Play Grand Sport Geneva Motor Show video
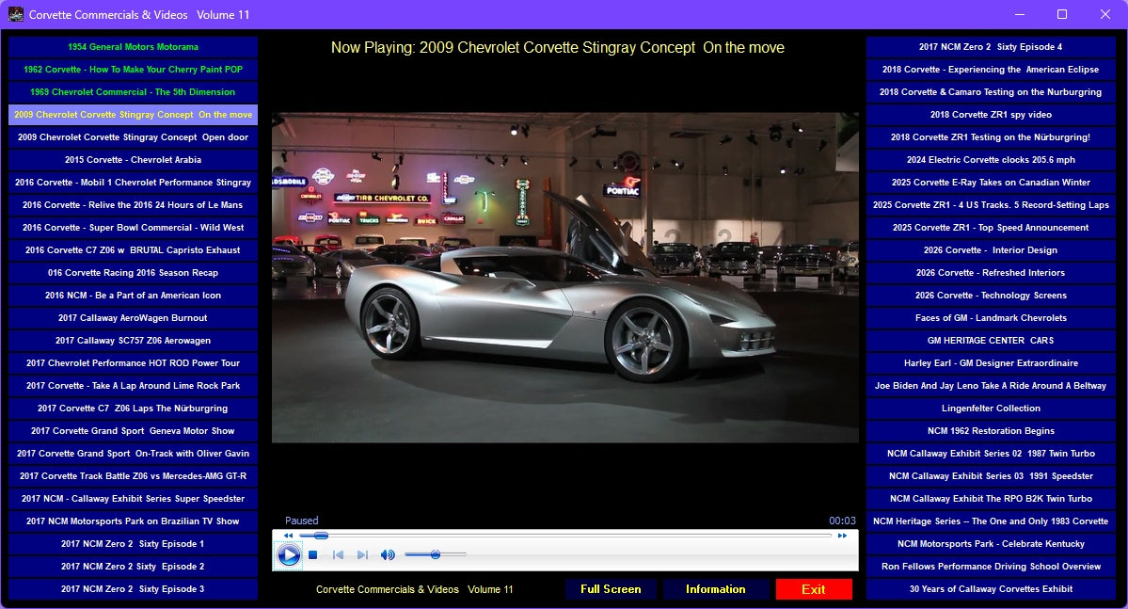The height and width of the screenshot is (609, 1128). coord(133,430)
